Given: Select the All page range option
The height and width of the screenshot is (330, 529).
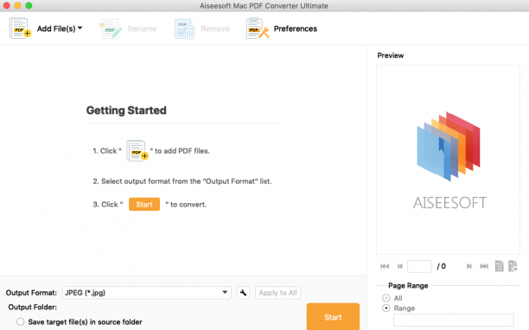Looking at the screenshot, I should tap(386, 298).
